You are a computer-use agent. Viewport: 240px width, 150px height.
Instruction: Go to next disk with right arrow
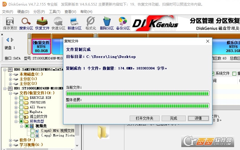(12, 40)
